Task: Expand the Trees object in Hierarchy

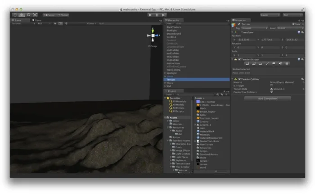Action: [165, 83]
